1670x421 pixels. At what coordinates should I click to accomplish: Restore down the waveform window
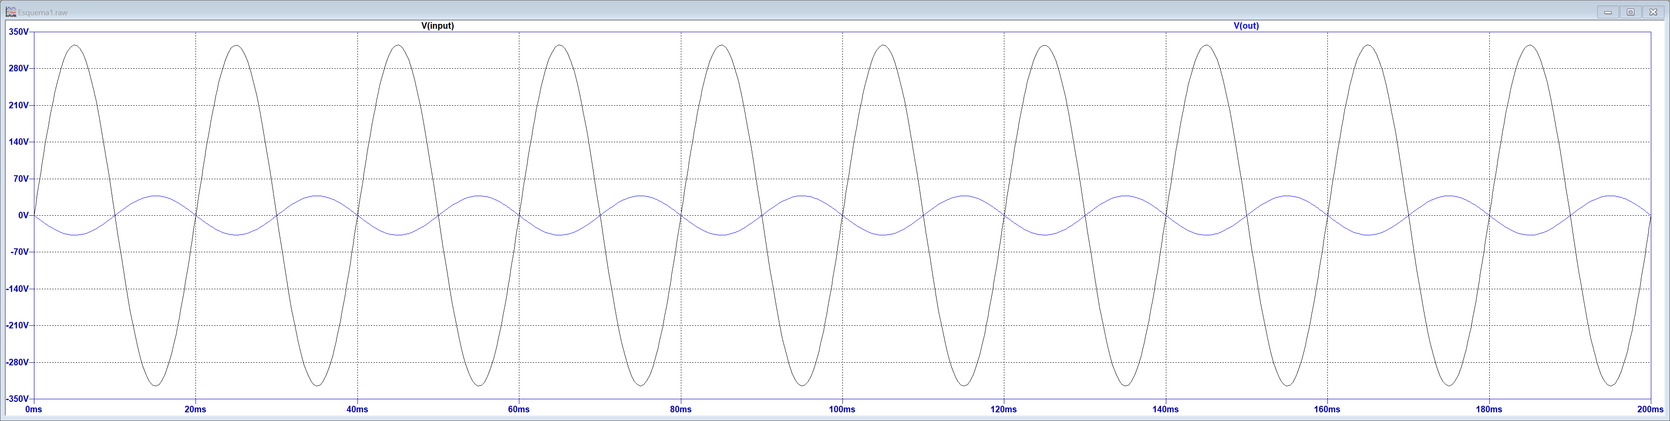[x=1630, y=12]
